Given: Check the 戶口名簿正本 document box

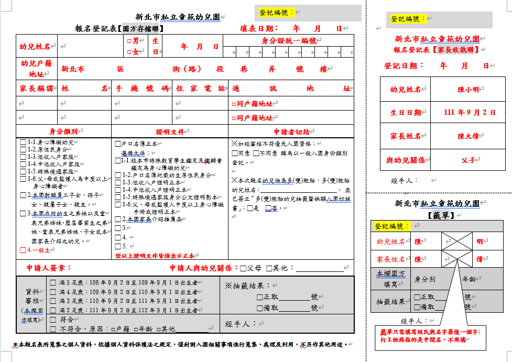Looking at the screenshot, I should 118,144.
